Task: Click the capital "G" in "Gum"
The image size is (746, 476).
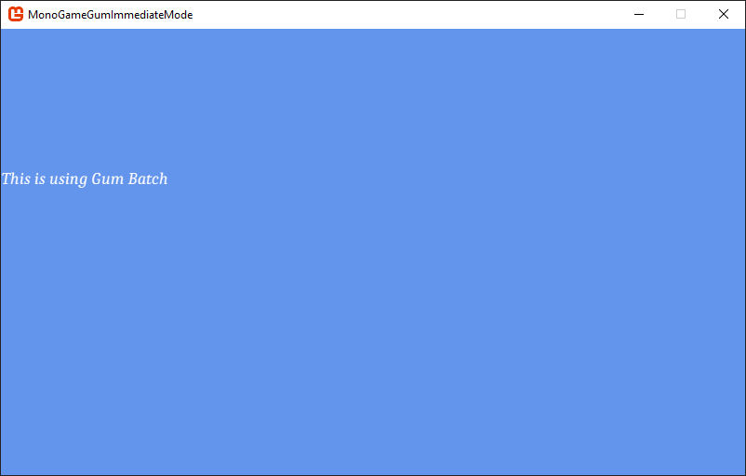Action: coord(97,178)
